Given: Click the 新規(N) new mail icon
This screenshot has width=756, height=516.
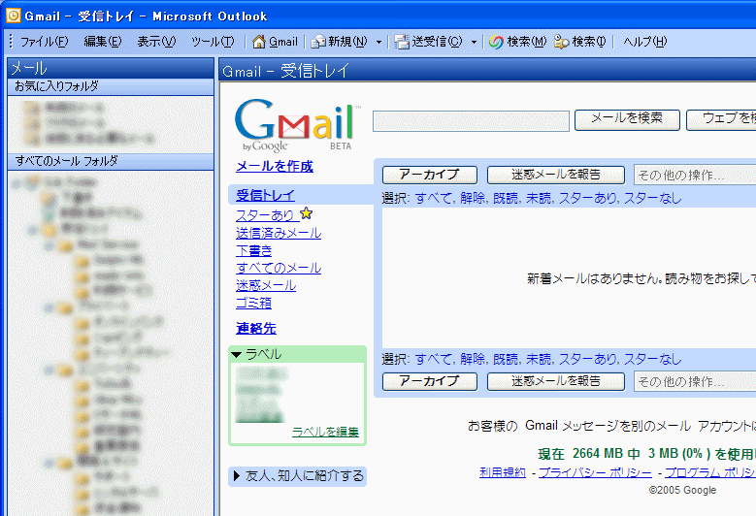Looking at the screenshot, I should tap(318, 42).
